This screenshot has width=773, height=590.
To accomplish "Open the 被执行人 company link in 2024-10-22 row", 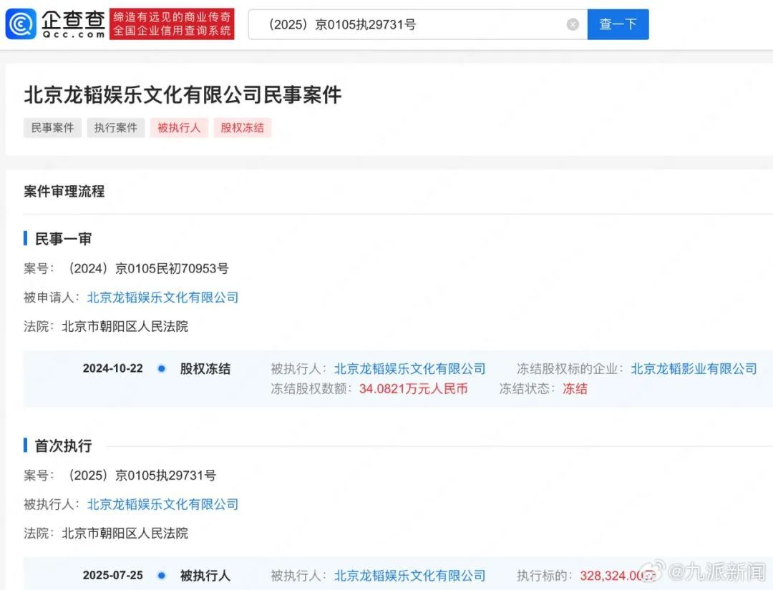I will pos(409,369).
